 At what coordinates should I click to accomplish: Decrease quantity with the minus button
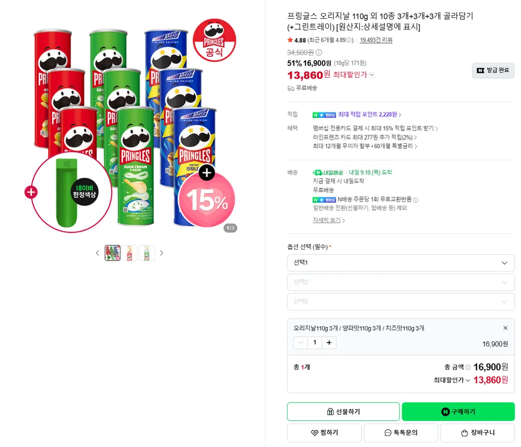point(301,343)
